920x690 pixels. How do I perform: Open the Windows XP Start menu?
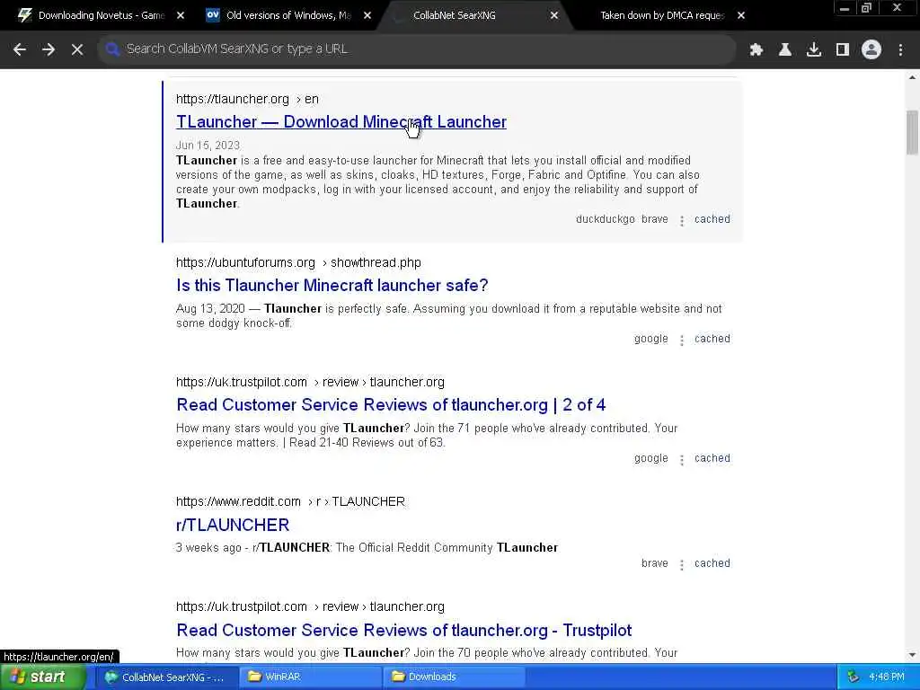[x=41, y=677]
